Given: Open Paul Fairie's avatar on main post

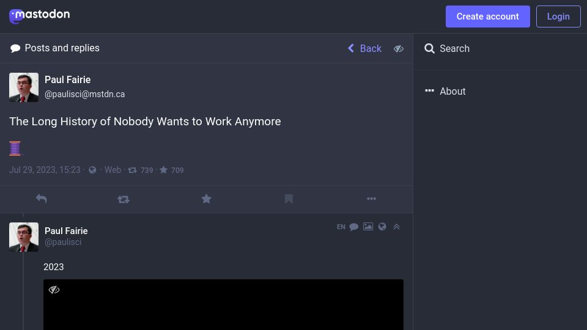Looking at the screenshot, I should click(x=24, y=87).
